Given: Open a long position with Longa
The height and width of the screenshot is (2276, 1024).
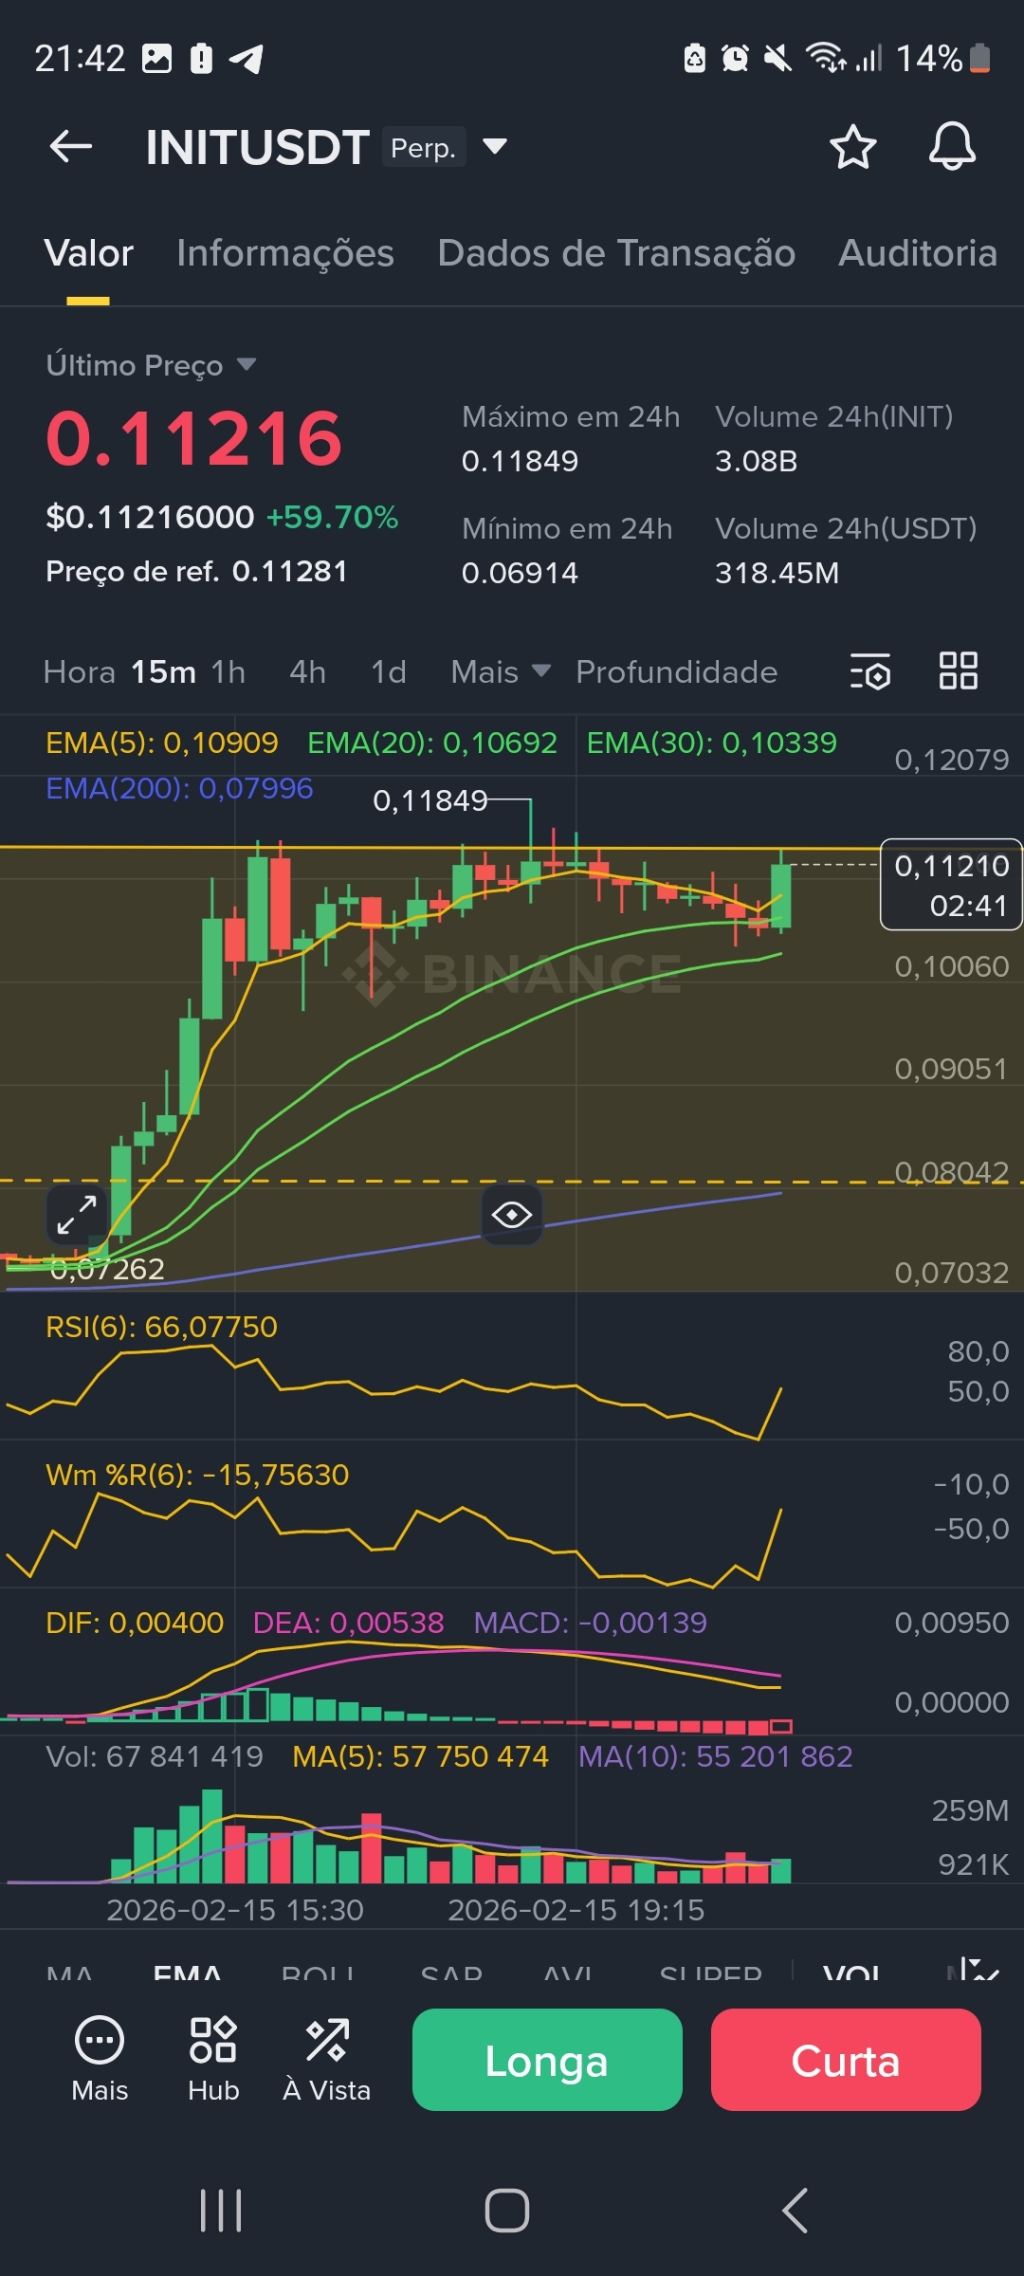Looking at the screenshot, I should tap(547, 2060).
